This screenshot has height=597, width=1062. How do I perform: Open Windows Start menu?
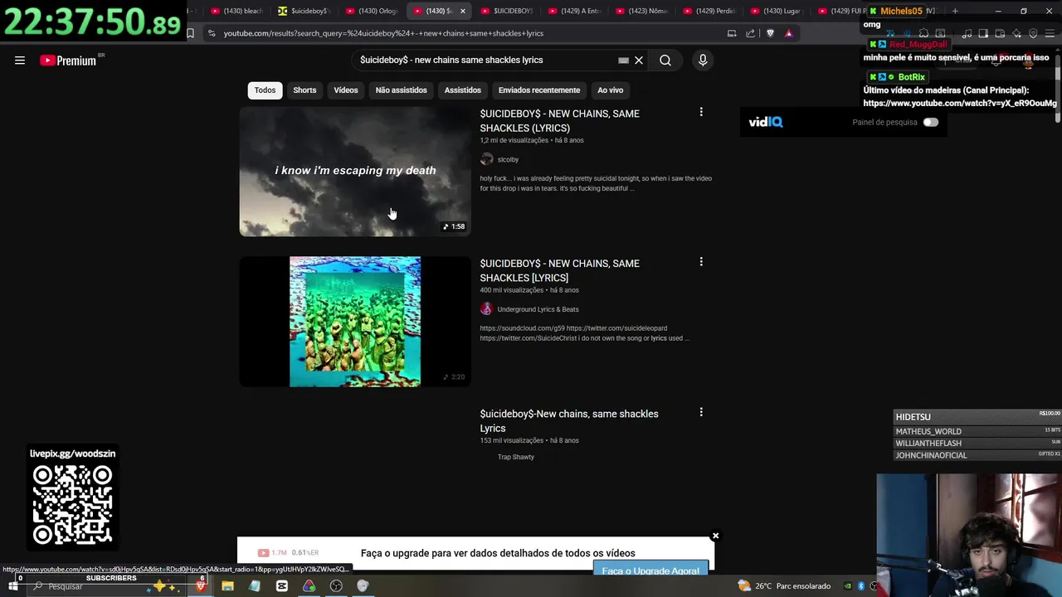tap(12, 586)
